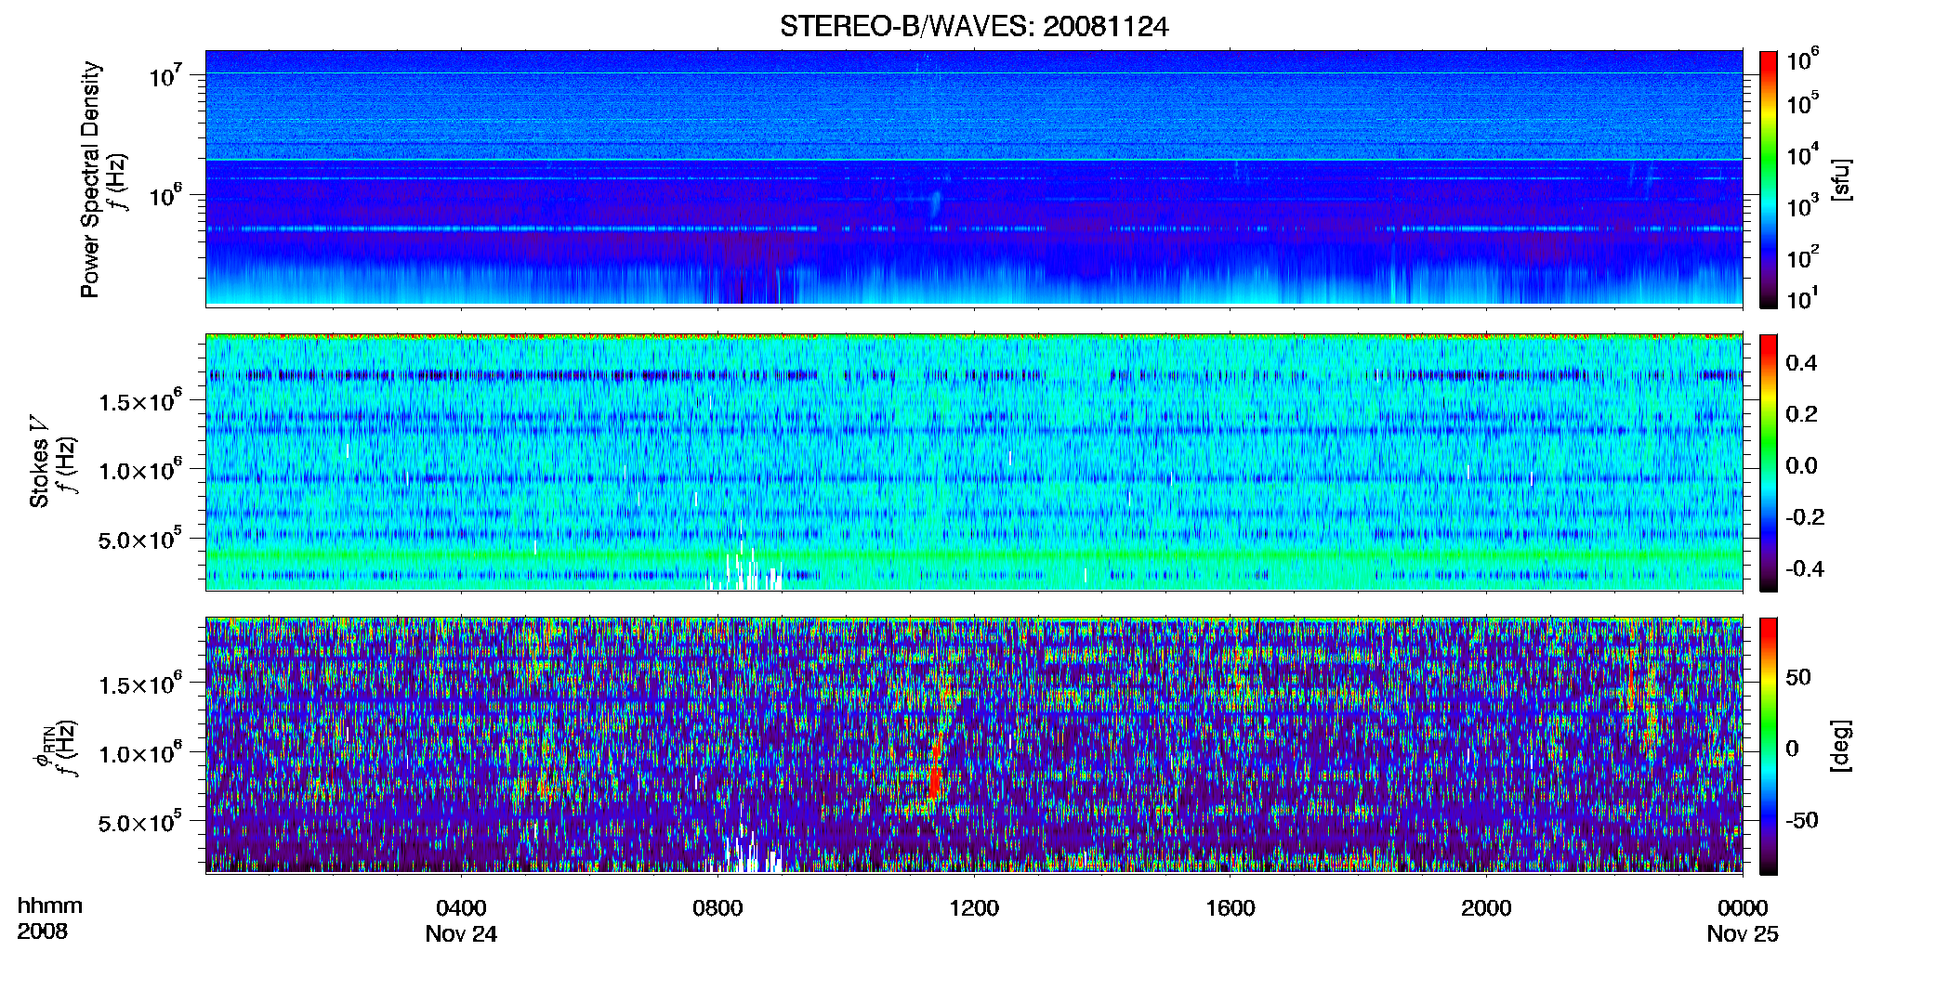Image resolution: width=1948 pixels, height=1003 pixels.
Task: Click the Stokes V axis label
Action: (x=39, y=462)
